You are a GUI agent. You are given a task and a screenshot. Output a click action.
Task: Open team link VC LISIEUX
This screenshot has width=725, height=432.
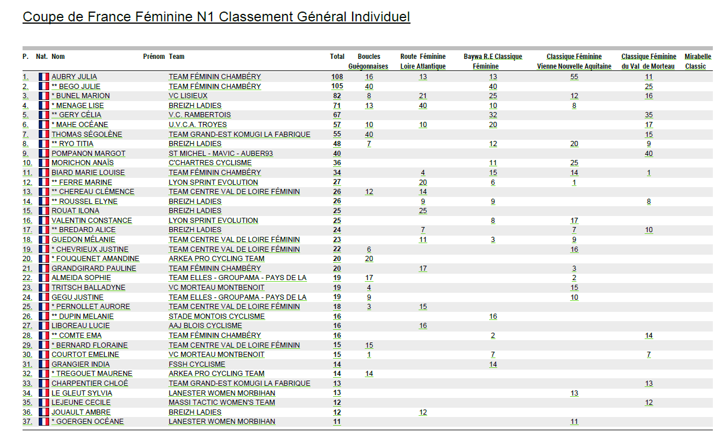tap(188, 96)
